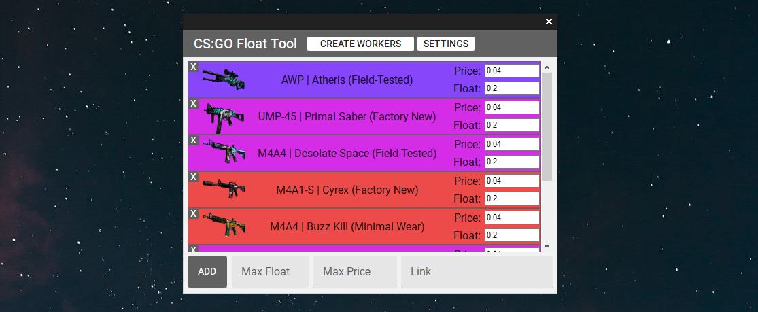This screenshot has height=312, width=758.
Task: Edit Price field for UMP-45 Primal Saber
Action: click(x=512, y=107)
